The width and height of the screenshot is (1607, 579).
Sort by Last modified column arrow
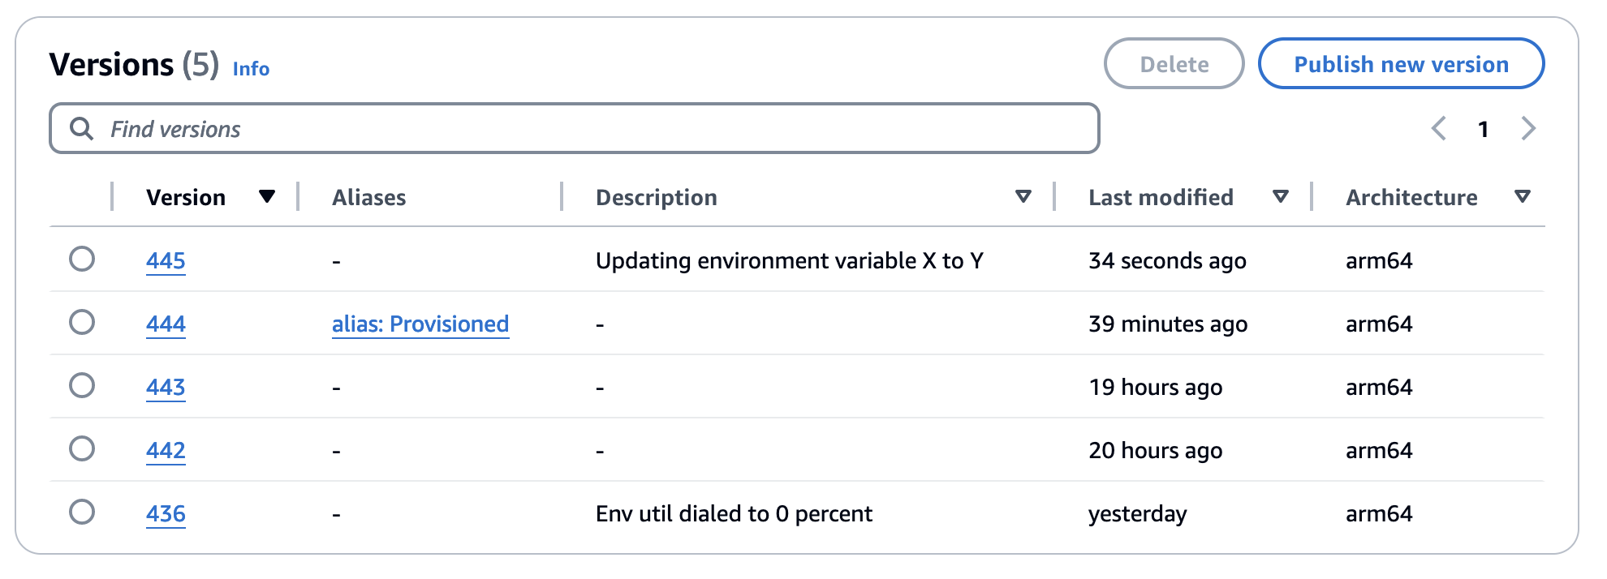[1280, 196]
